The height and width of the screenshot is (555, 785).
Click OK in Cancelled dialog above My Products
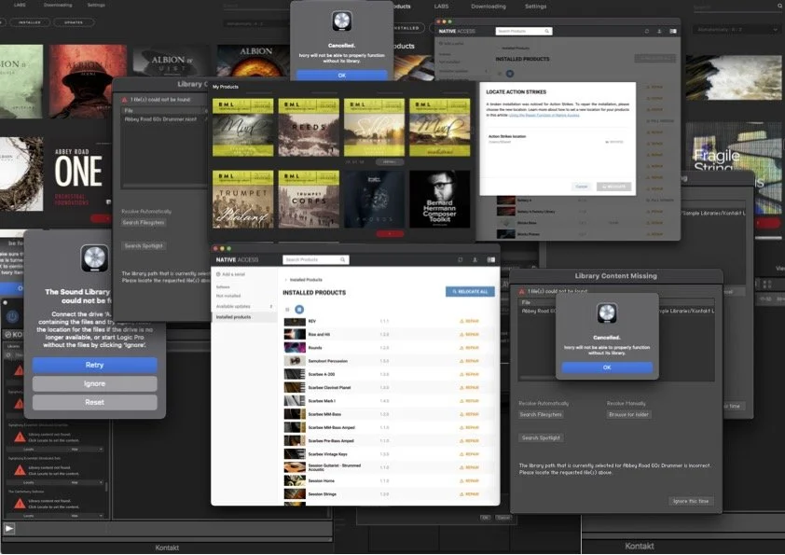tap(342, 76)
